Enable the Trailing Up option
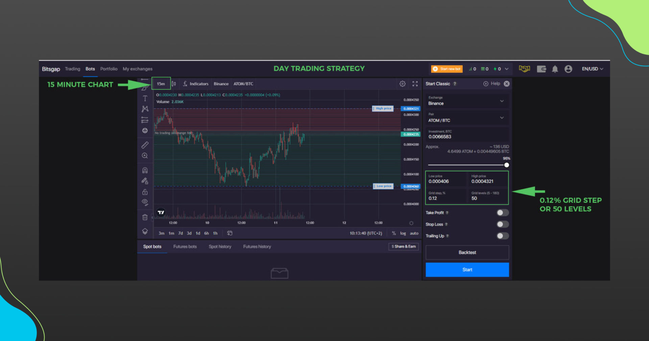This screenshot has width=649, height=341. pyautogui.click(x=502, y=236)
